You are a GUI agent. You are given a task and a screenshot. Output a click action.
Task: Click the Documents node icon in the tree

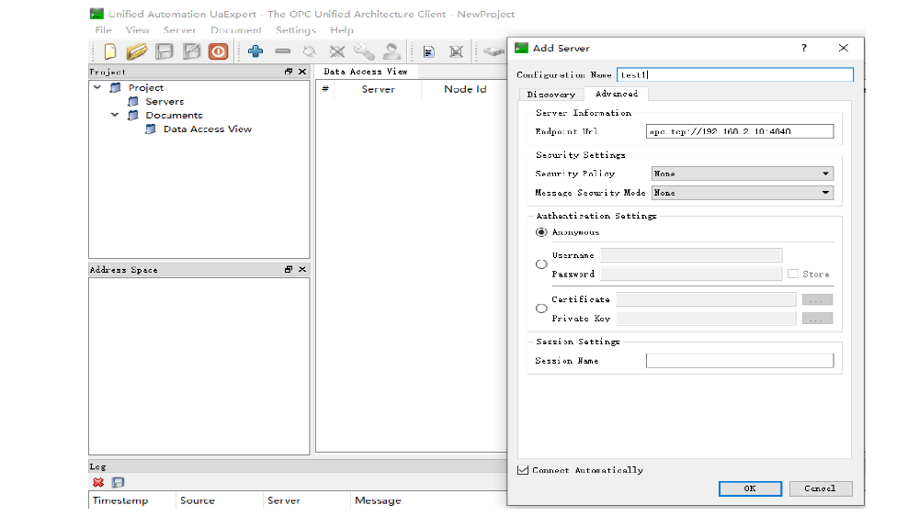pos(133,115)
